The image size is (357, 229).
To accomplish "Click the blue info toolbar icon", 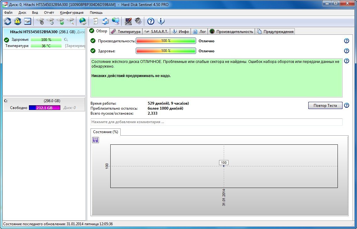I will 161,21.
